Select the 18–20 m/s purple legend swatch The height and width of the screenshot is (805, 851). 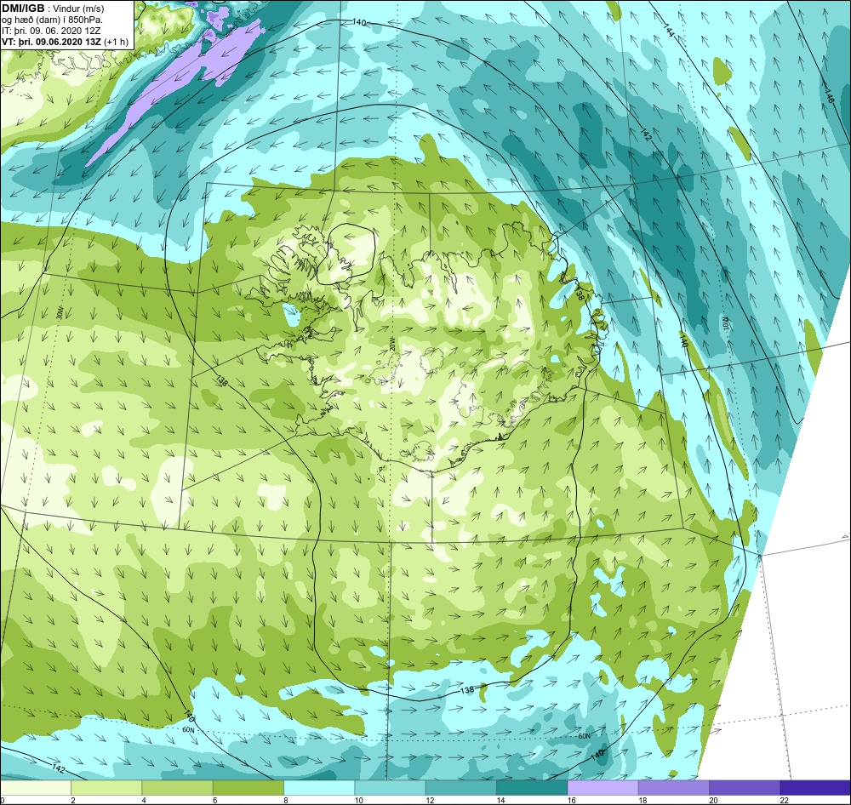pos(673,787)
